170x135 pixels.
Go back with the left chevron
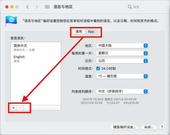tap(27, 7)
